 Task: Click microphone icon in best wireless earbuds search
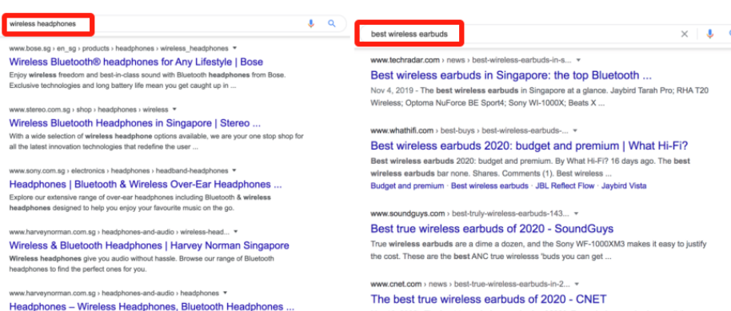point(709,34)
